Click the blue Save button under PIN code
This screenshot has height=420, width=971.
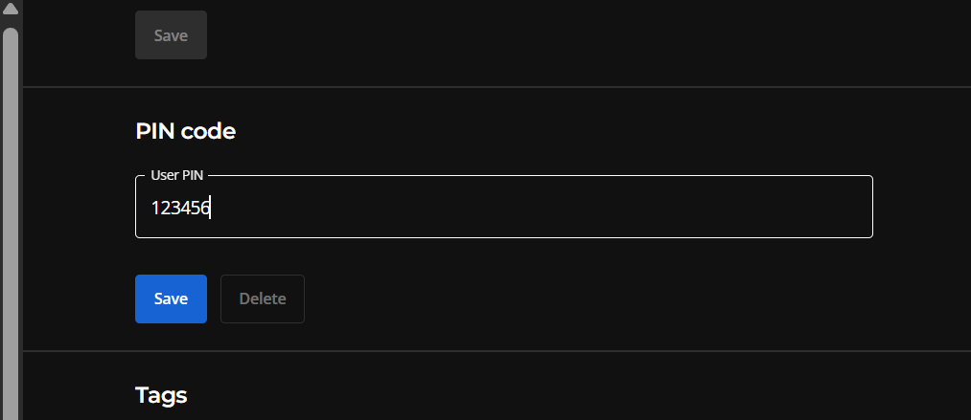coord(171,298)
